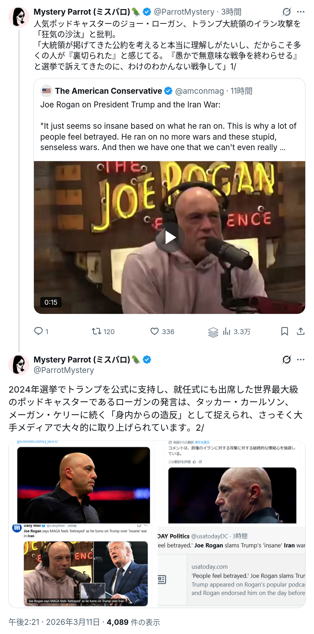Like the post with 336 likes
This screenshot has height=634, width=314.
155,331
